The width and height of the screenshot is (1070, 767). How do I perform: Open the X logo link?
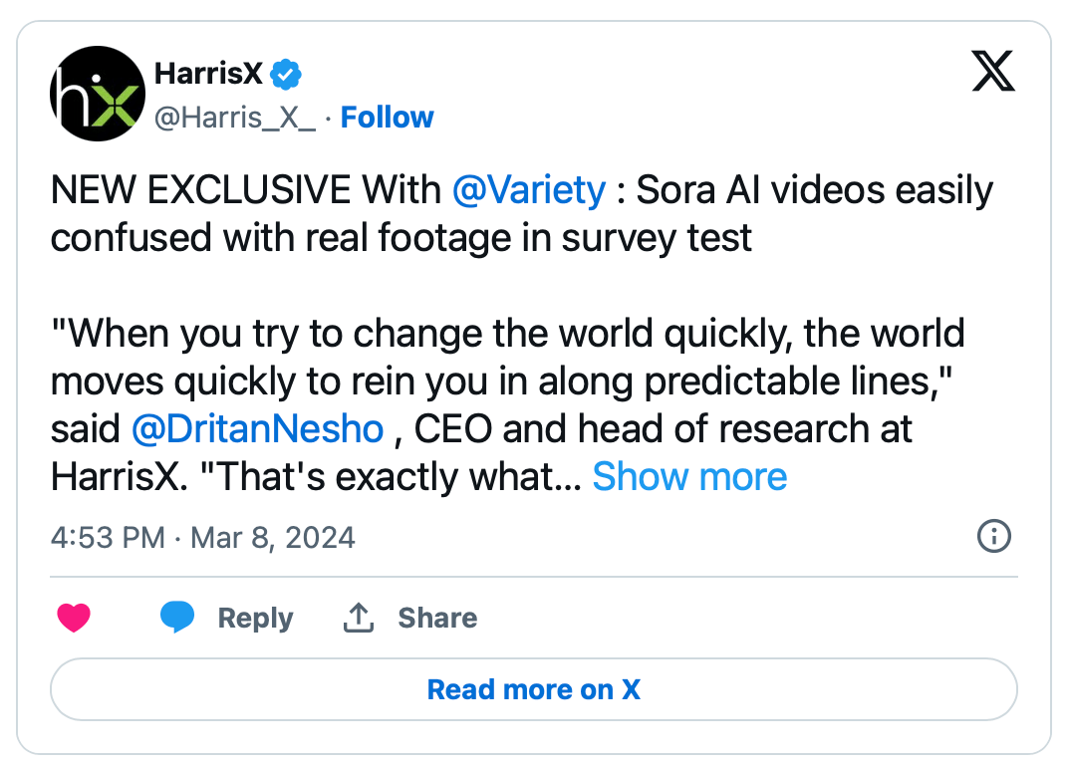(992, 73)
